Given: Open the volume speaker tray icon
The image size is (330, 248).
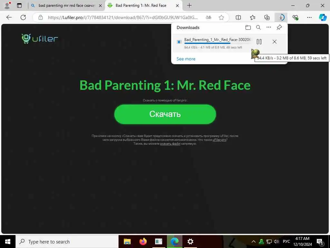Looking at the screenshot, I should [277, 242].
